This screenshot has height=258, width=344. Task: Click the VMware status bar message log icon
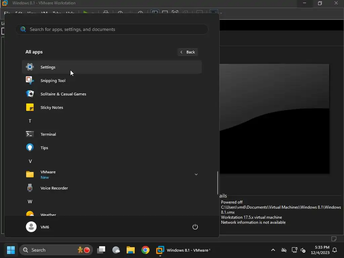tap(334, 239)
